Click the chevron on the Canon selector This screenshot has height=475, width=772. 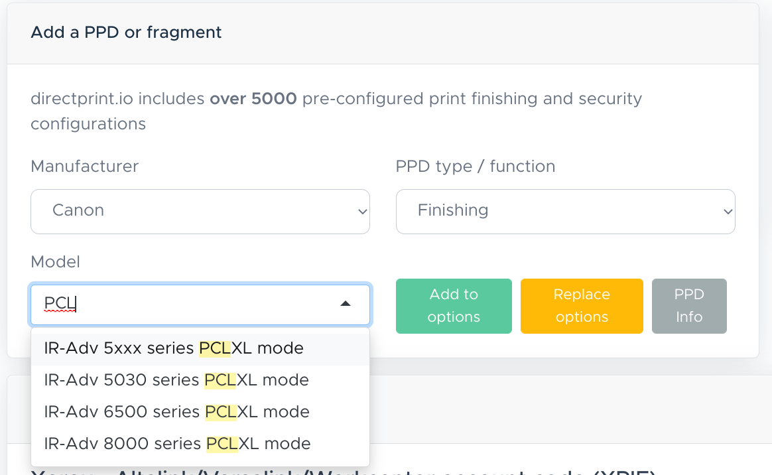[363, 211]
